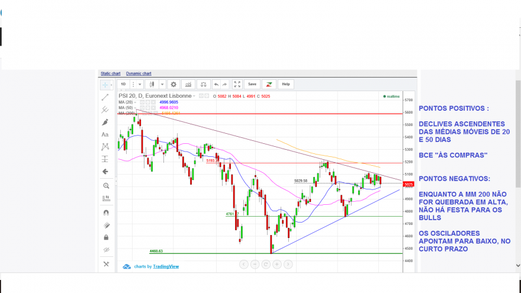Toggle lock all drawing tools
The width and height of the screenshot is (521, 293).
point(106,237)
